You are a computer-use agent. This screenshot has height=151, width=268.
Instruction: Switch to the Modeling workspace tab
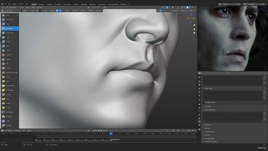[41, 4]
